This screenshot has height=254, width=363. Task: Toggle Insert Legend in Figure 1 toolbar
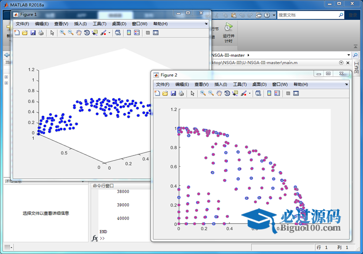click(137, 33)
